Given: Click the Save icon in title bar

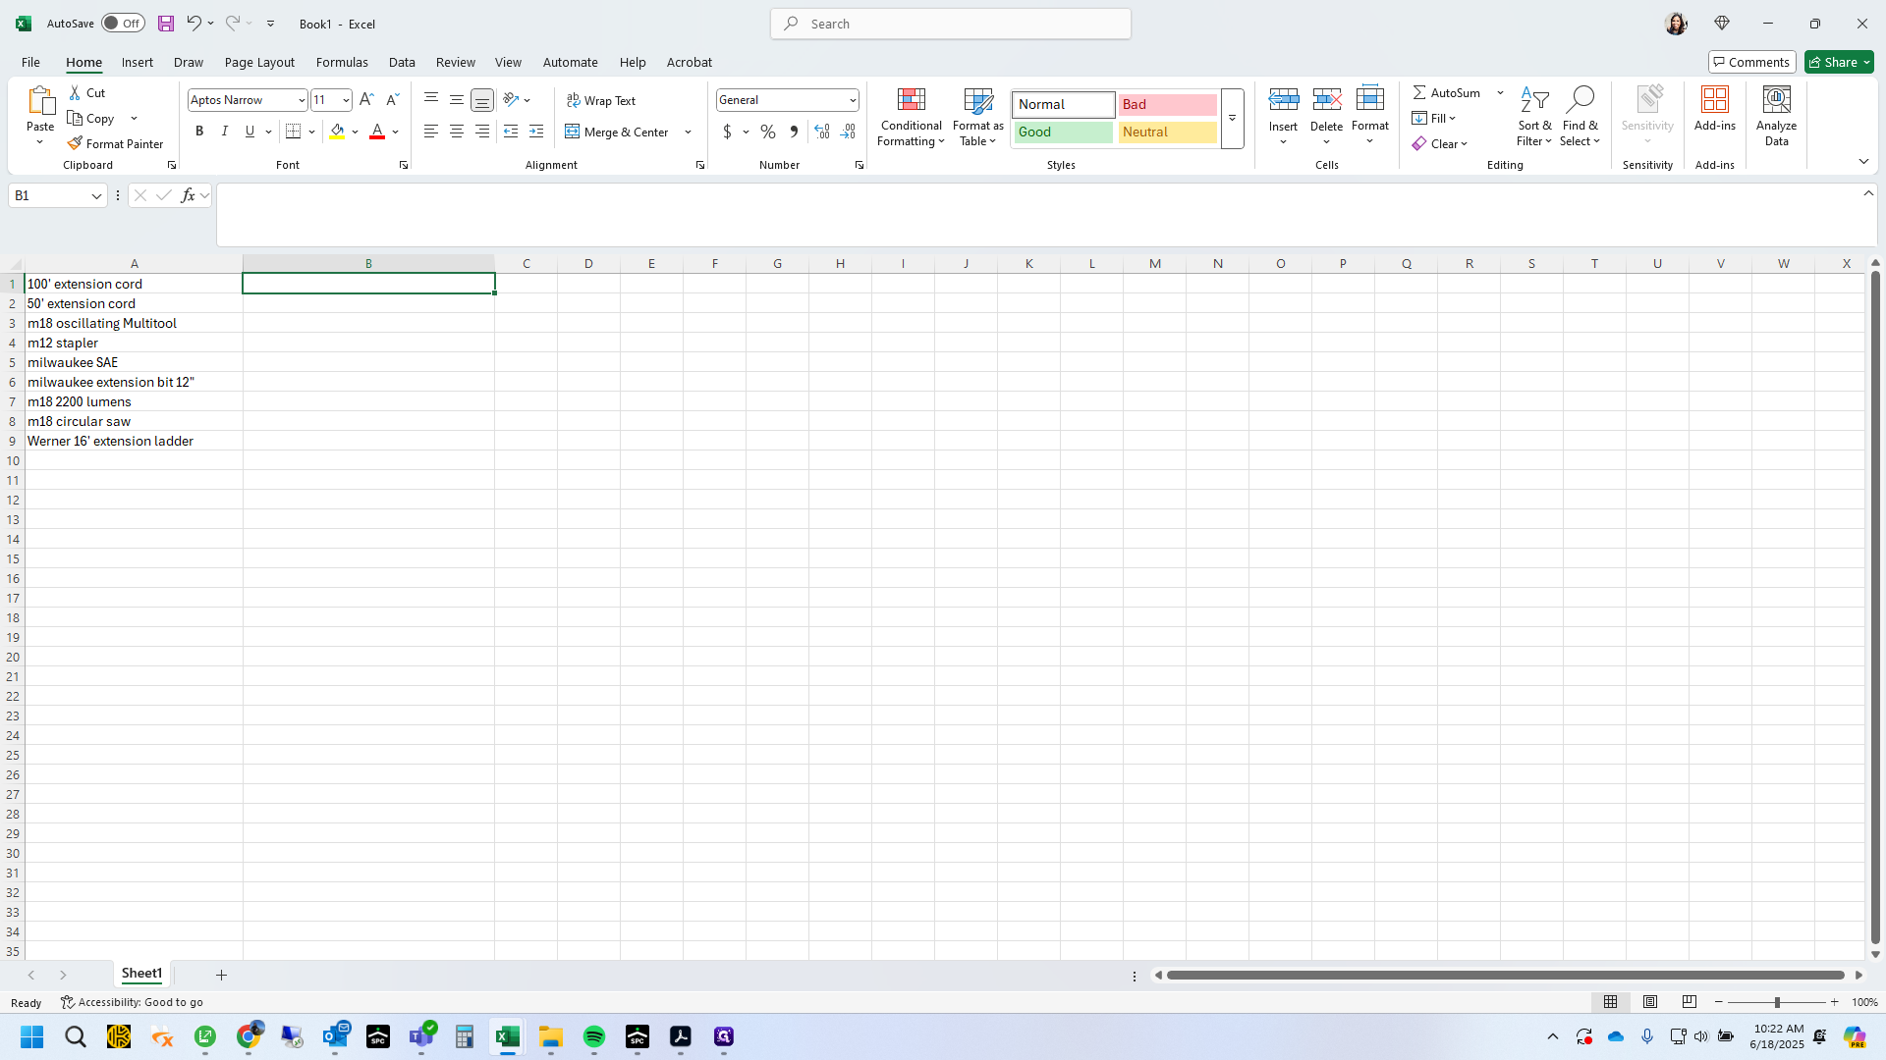Looking at the screenshot, I should click(x=166, y=24).
